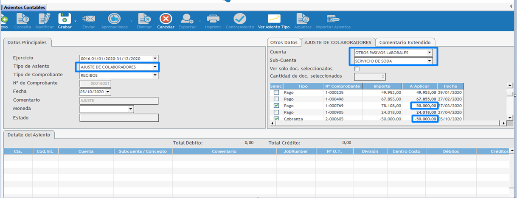Open the Comentario Extendido tab
Image resolution: width=517 pixels, height=198 pixels.
(405, 42)
